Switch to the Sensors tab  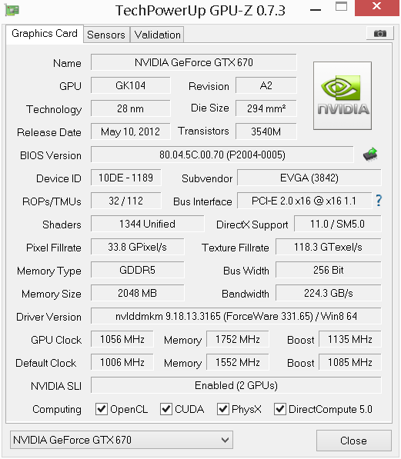pyautogui.click(x=106, y=35)
